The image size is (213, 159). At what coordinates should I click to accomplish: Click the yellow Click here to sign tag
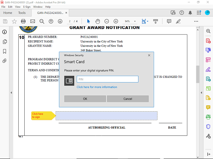43,116
